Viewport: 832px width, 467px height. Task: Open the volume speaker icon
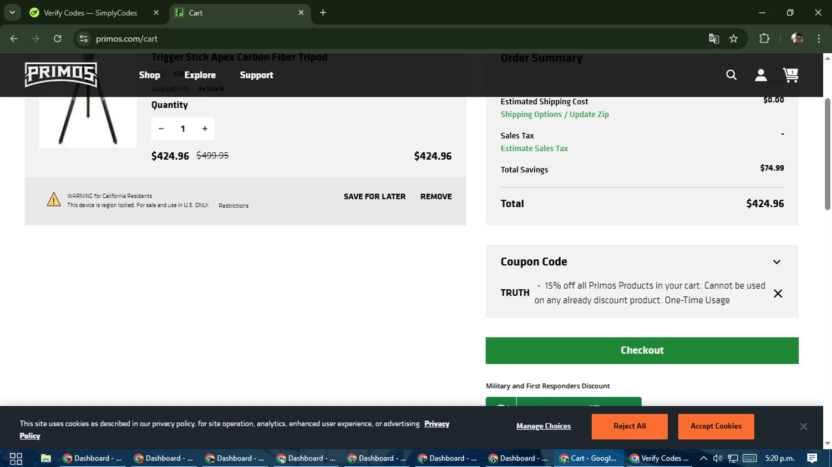[718, 458]
